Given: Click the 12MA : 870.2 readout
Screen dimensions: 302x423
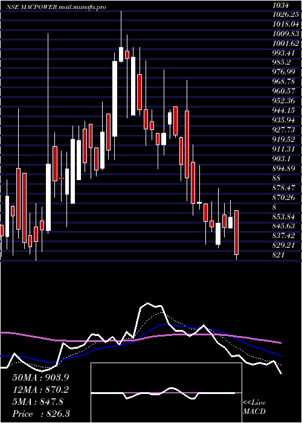Looking at the screenshot, I should point(40,390).
